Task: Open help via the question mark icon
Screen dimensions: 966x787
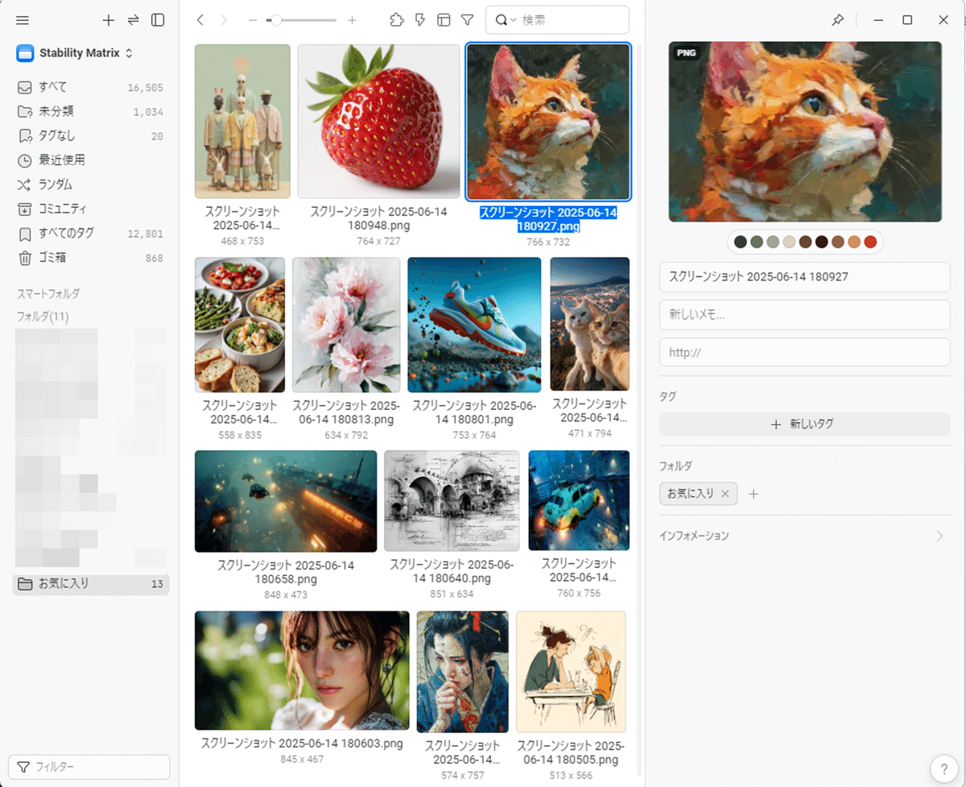Action: pos(944,768)
